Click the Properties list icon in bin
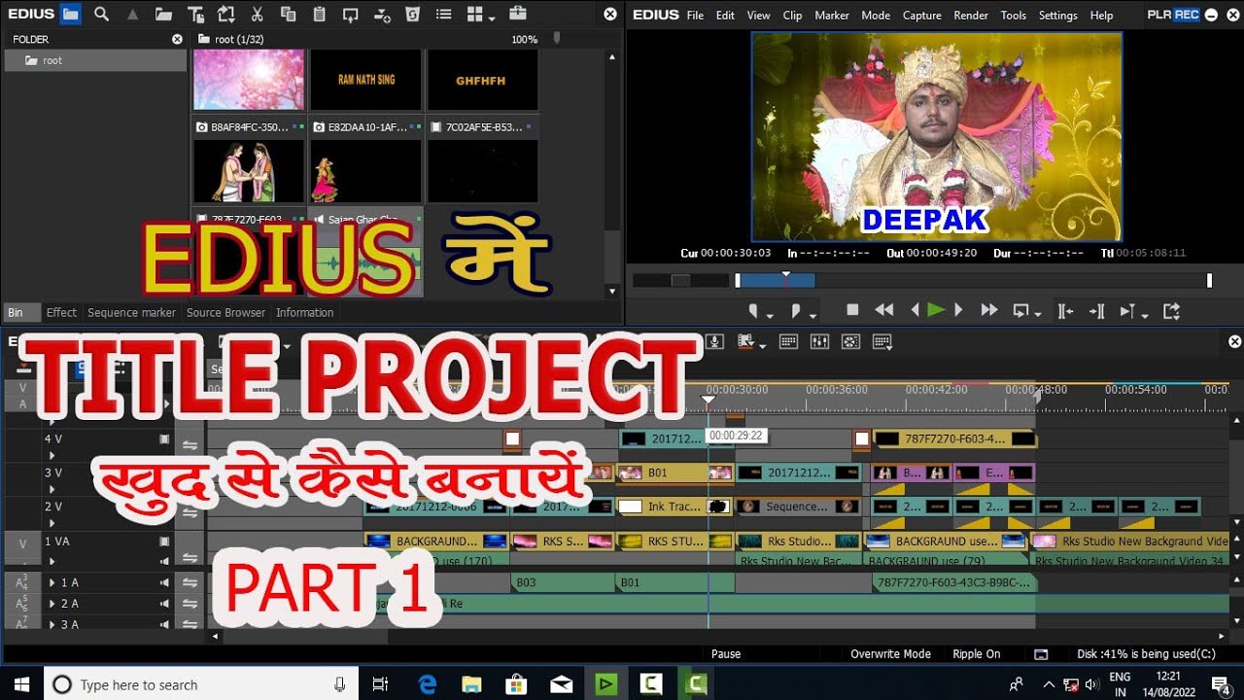 coord(444,15)
